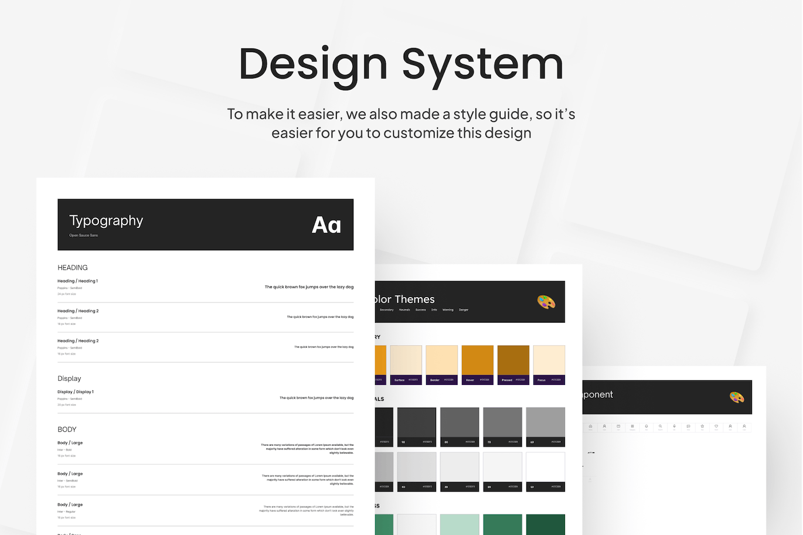Viewport: 803px width, 535px height.
Task: Click the Aa glyph in Typography banner
Action: (x=326, y=225)
